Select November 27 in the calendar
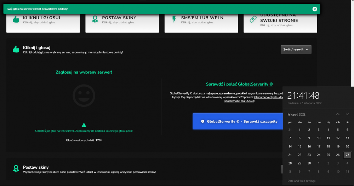The image size is (354, 186). pos(347,155)
